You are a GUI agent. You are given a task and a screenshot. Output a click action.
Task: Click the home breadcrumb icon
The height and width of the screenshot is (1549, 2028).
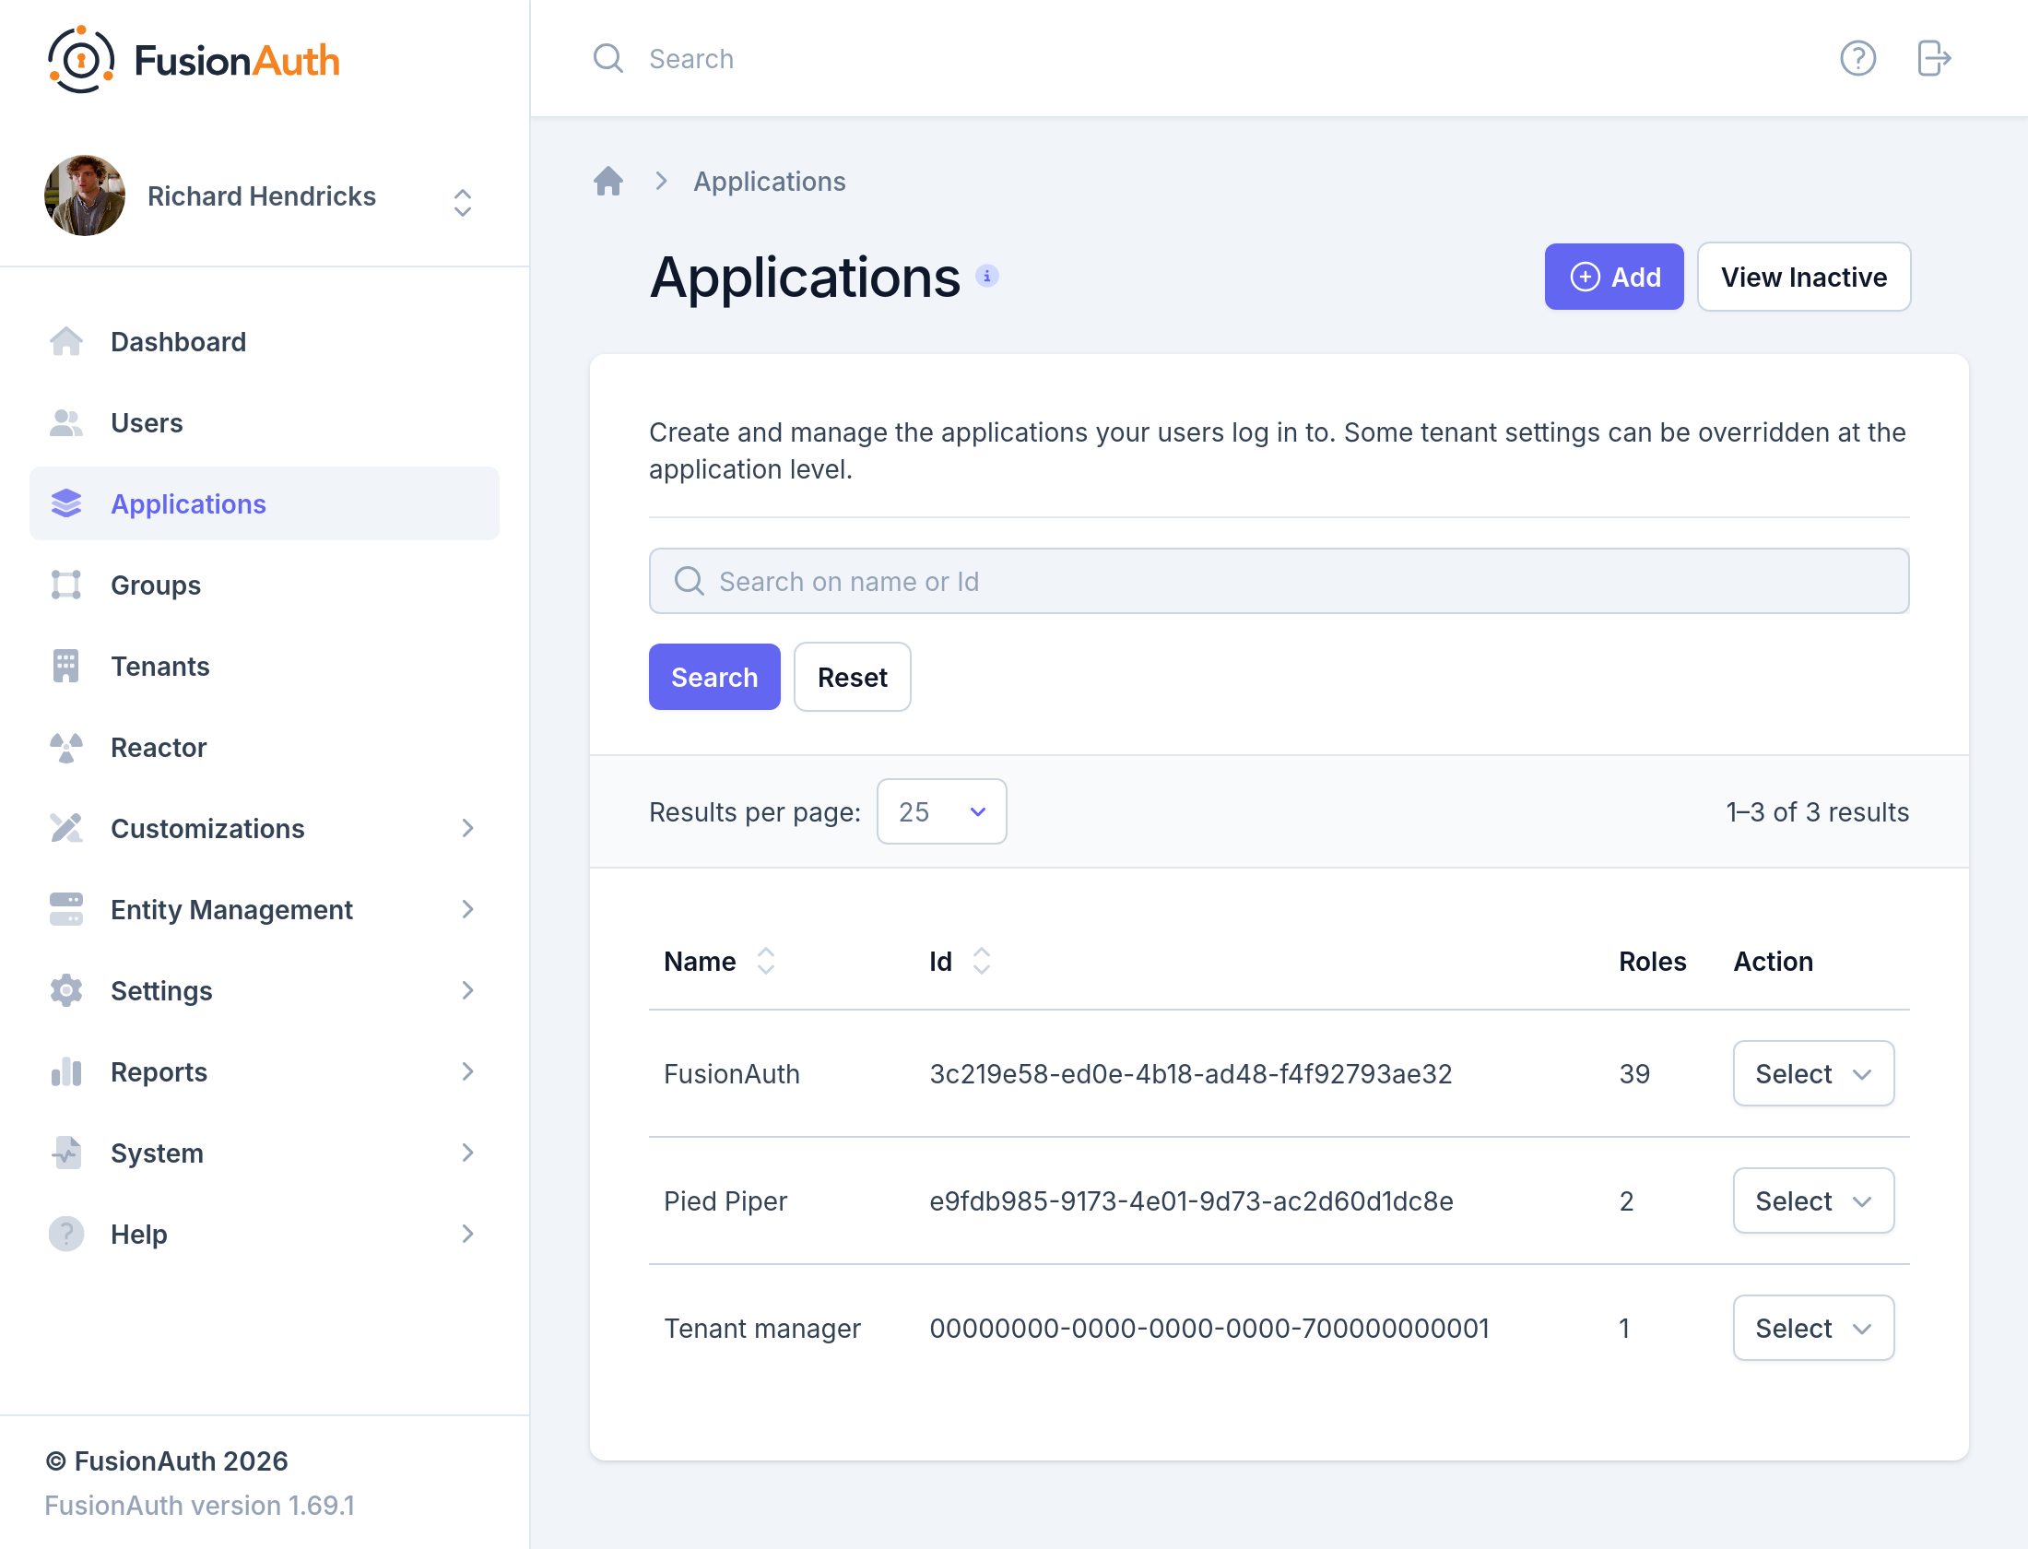[608, 181]
